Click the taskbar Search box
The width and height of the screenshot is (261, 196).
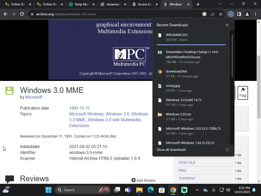coord(83,190)
